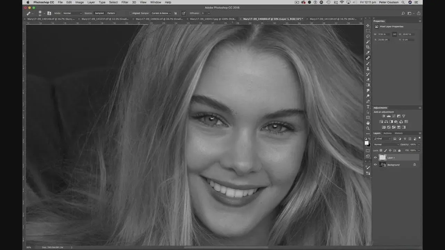The height and width of the screenshot is (250, 445).
Task: Activate the Eyedropper tool
Action: point(368,53)
